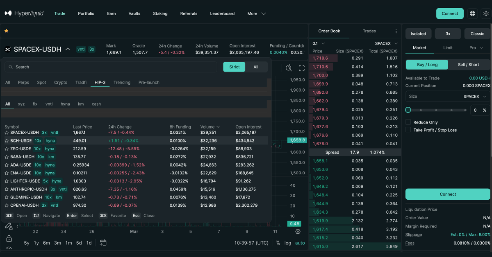The width and height of the screenshot is (492, 257).
Task: Switch to the Trades tab
Action: [369, 31]
